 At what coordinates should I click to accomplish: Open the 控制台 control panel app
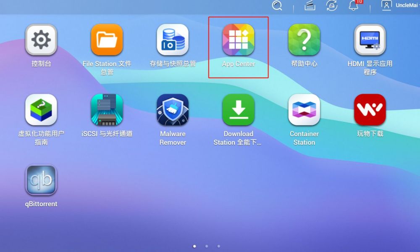[41, 40]
